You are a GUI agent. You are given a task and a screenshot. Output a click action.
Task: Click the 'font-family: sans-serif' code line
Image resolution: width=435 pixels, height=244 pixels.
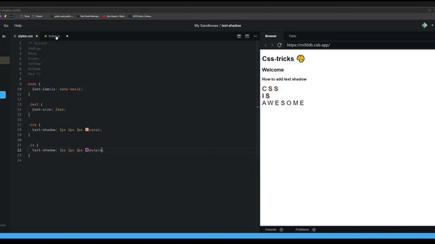[57, 89]
